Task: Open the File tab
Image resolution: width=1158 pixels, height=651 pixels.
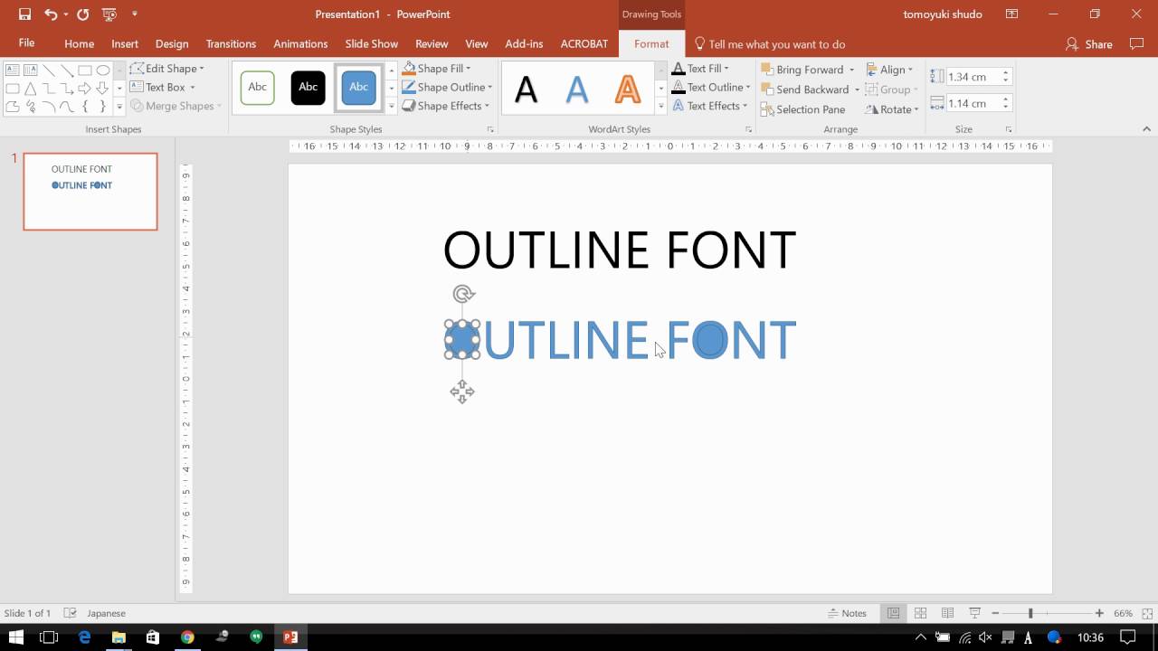Action: coord(26,43)
